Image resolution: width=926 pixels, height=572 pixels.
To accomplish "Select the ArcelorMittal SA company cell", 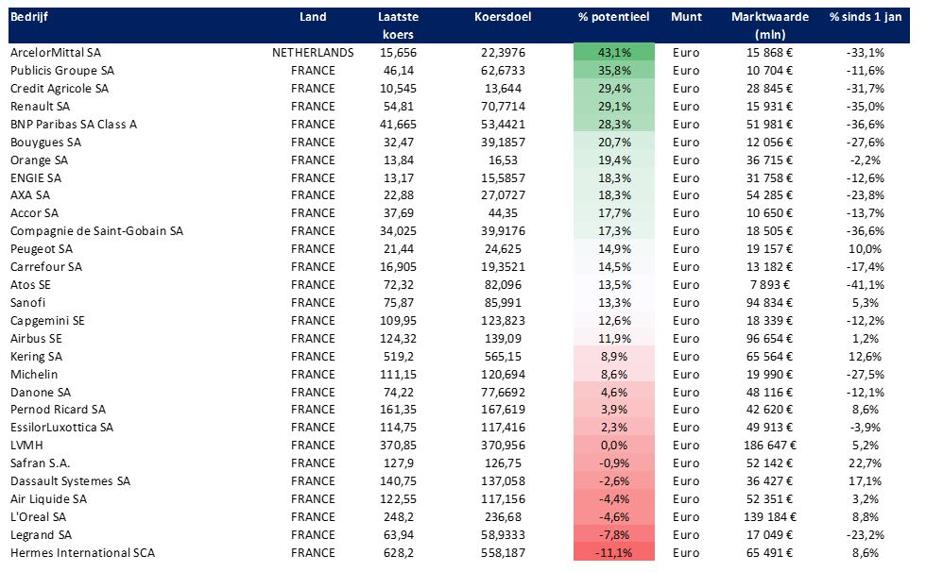I will click(x=56, y=53).
